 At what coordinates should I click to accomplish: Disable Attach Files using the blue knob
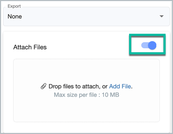pyautogui.click(x=152, y=45)
